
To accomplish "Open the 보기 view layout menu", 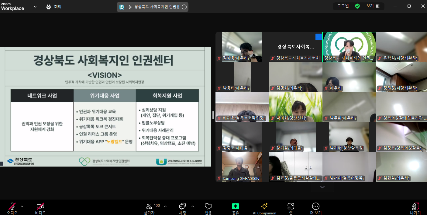I will (373, 6).
